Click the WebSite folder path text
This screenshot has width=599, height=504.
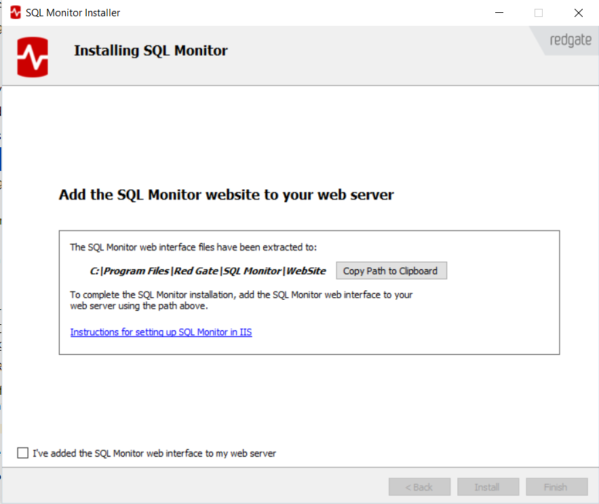(x=208, y=271)
